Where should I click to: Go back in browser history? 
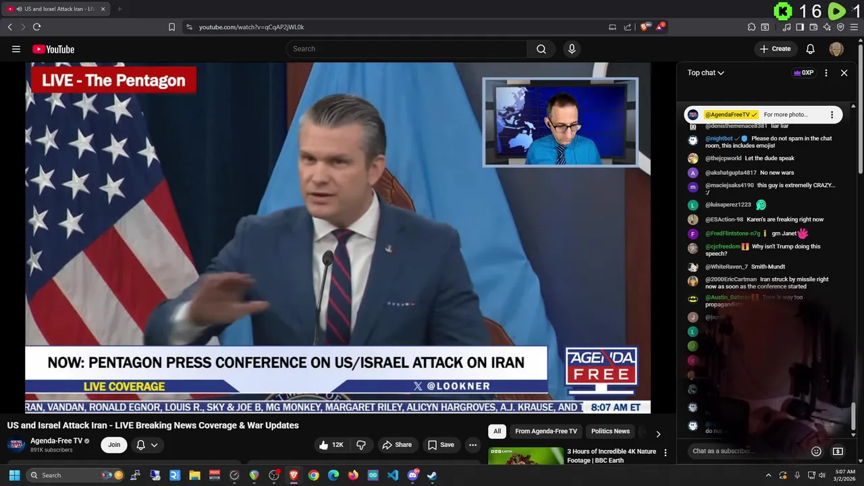(x=10, y=27)
